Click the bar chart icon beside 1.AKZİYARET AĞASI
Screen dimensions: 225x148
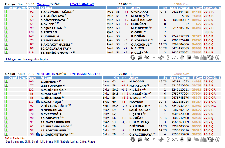(6, 12)
